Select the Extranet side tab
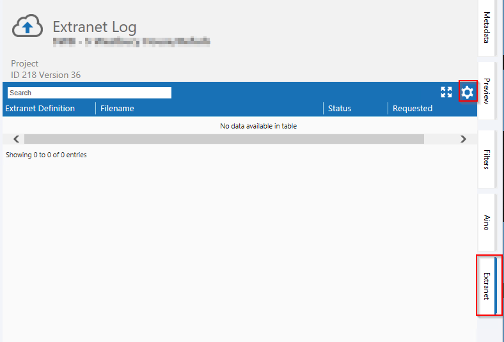 point(487,285)
